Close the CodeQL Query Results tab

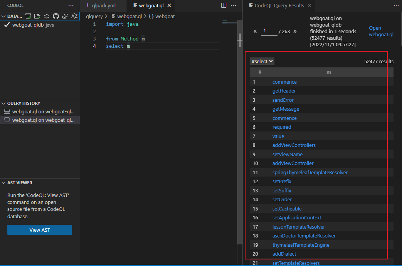click(x=309, y=5)
